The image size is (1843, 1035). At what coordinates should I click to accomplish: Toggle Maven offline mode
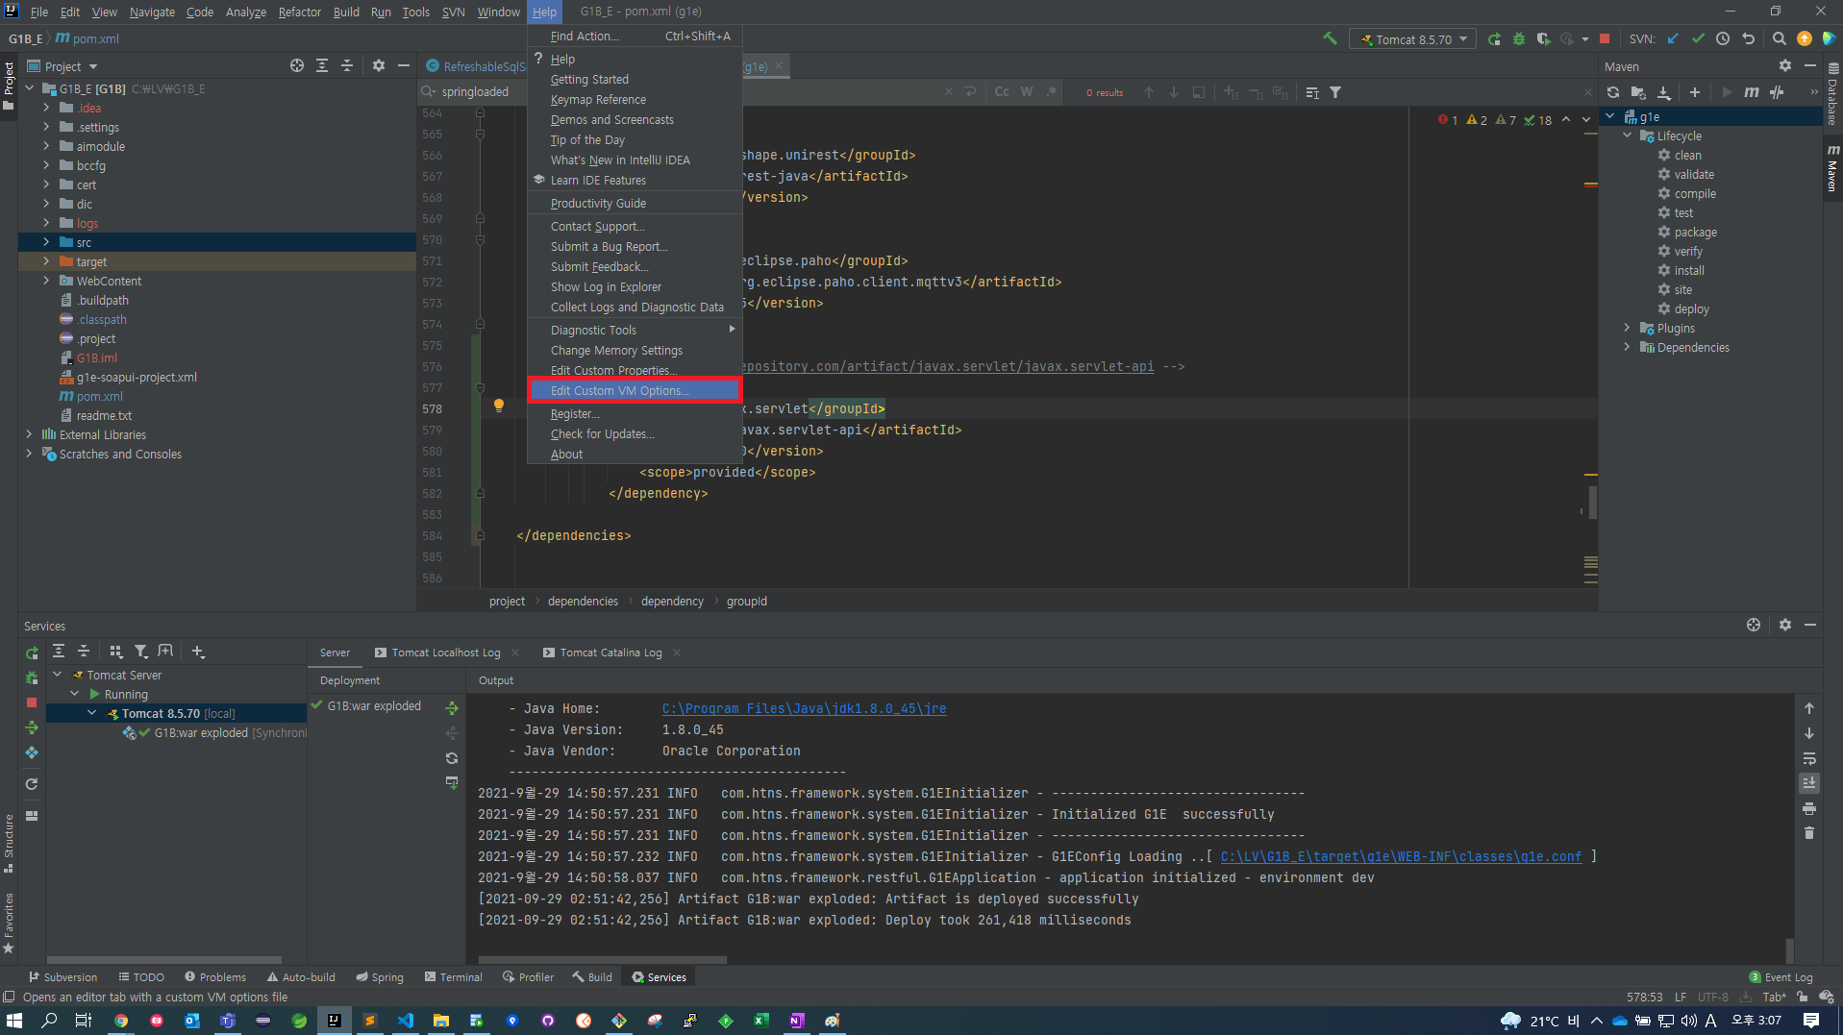point(1777,92)
